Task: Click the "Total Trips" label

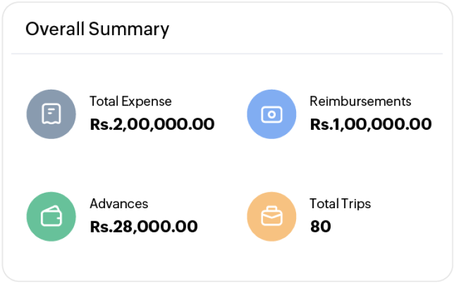Action: [x=340, y=203]
